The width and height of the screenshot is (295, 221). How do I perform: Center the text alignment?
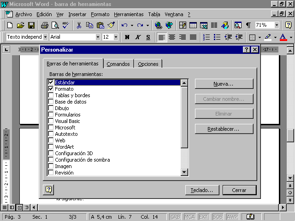pos(172,37)
